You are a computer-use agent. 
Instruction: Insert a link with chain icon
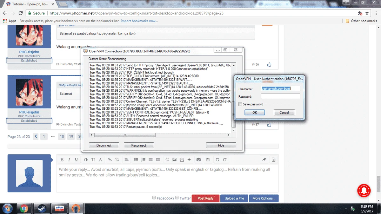[110, 159]
